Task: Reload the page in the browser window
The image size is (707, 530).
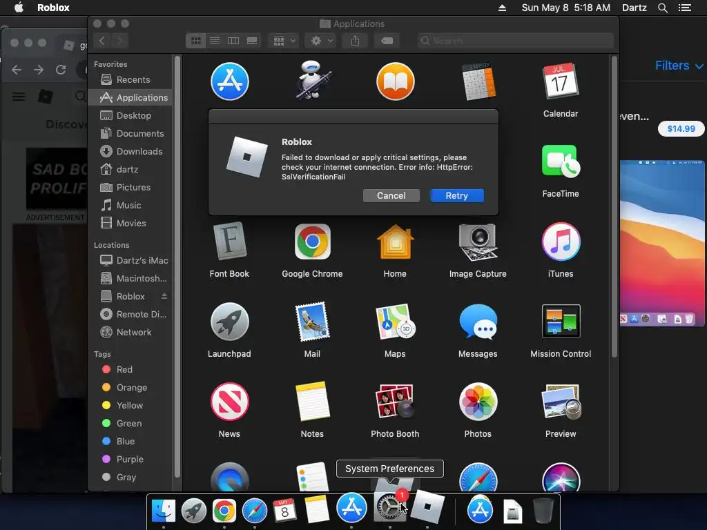Action: click(61, 70)
